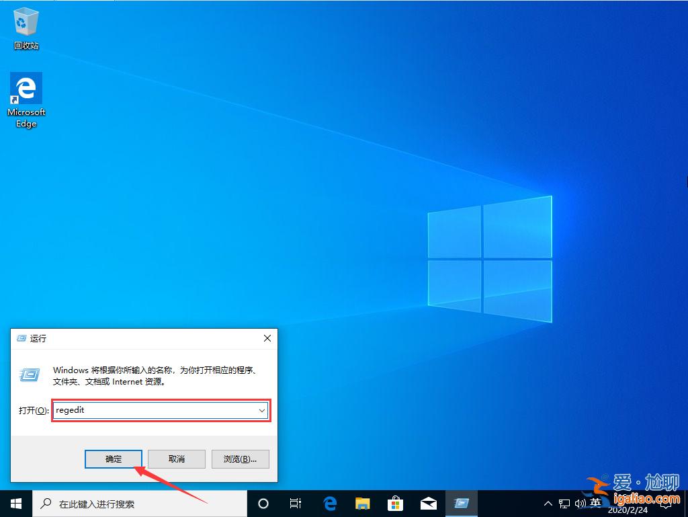Image resolution: width=688 pixels, height=517 pixels.
Task: Open the network icon in the system tray
Action: [x=564, y=503]
